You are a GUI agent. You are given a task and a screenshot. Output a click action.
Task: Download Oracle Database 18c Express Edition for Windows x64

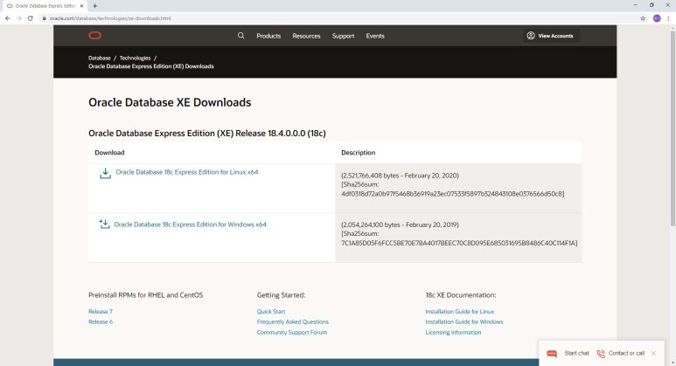pos(190,224)
